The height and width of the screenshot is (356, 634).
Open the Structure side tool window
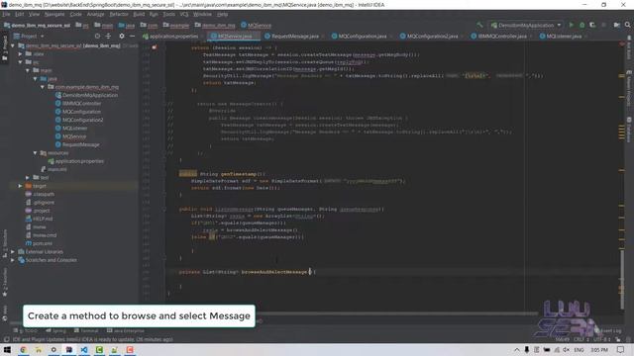pos(4,243)
